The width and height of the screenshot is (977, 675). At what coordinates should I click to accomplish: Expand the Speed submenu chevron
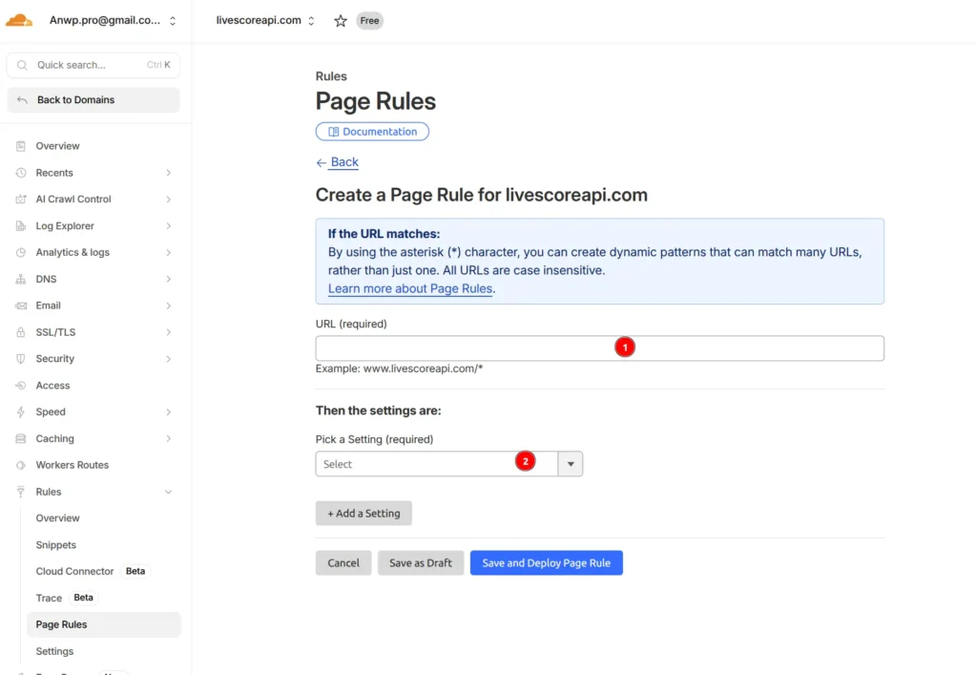(168, 412)
